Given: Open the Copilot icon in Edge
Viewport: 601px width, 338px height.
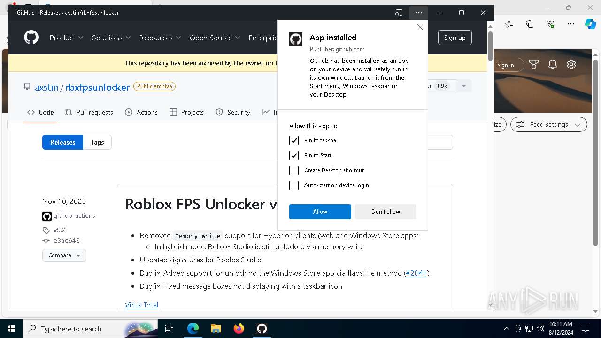Looking at the screenshot, I should point(591,24).
